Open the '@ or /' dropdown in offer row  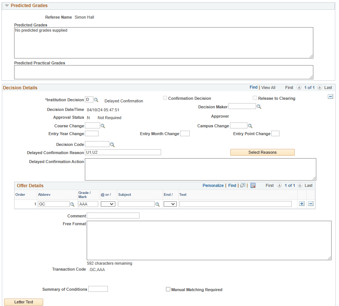pyautogui.click(x=108, y=204)
